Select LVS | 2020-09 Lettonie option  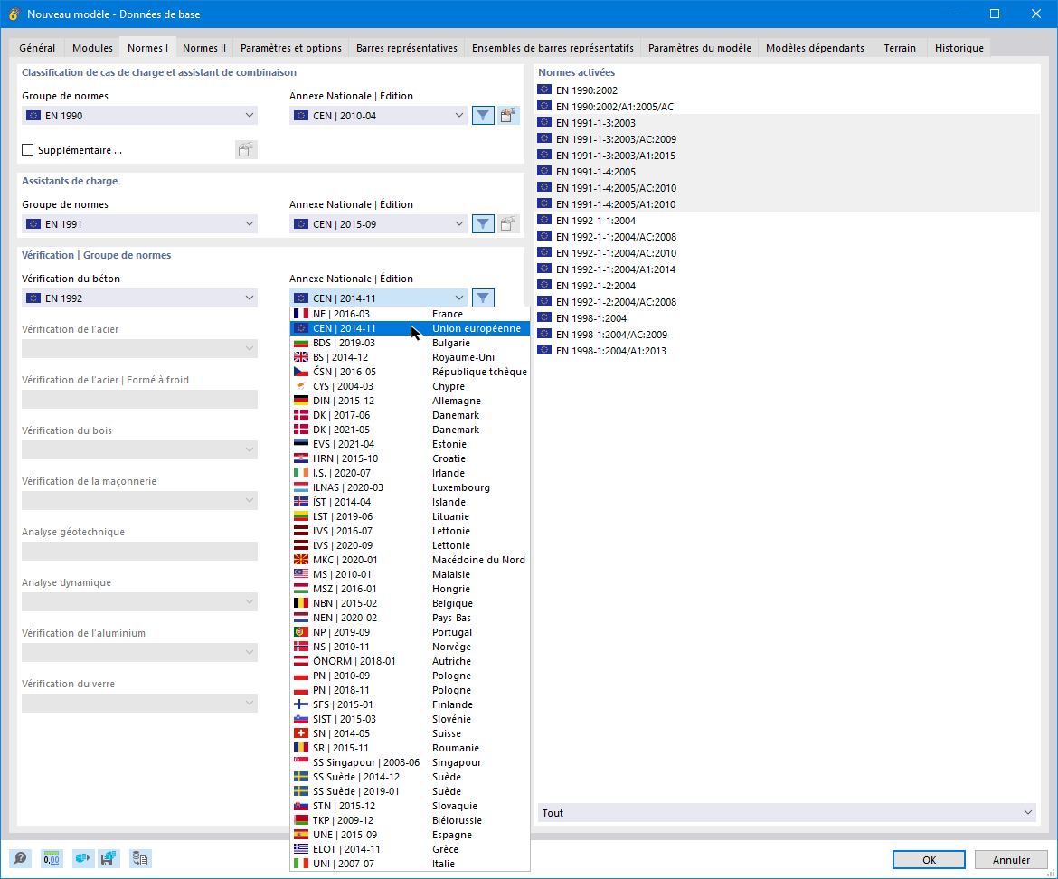click(410, 545)
